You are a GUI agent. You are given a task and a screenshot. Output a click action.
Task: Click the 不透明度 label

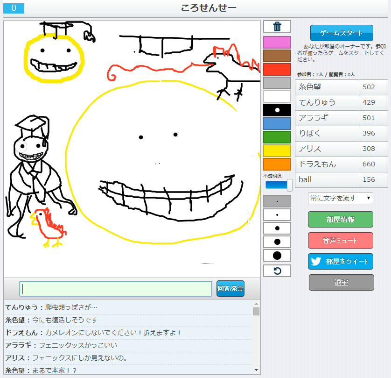(272, 176)
